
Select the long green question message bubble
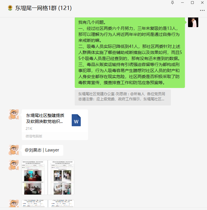pos(130,53)
